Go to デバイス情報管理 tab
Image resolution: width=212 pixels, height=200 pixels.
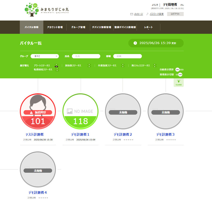[101, 27]
